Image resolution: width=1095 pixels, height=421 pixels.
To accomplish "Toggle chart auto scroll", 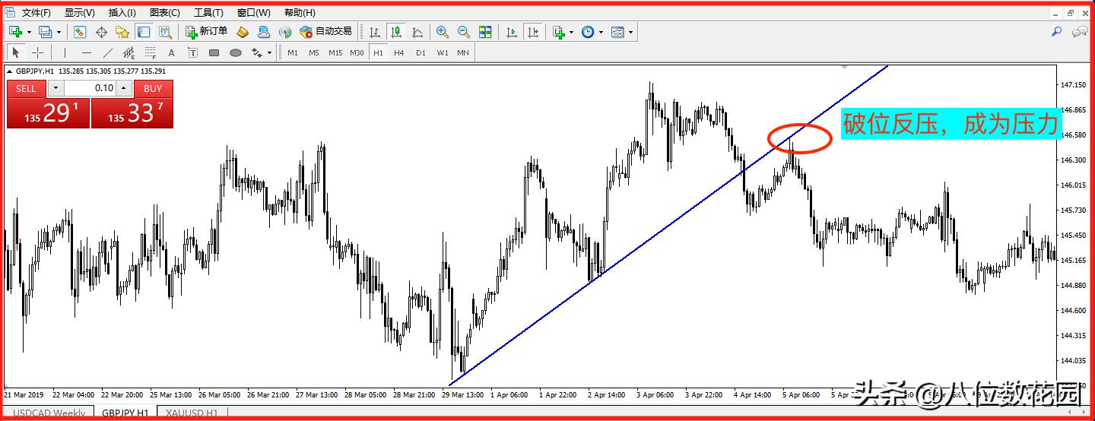I will pos(512,32).
